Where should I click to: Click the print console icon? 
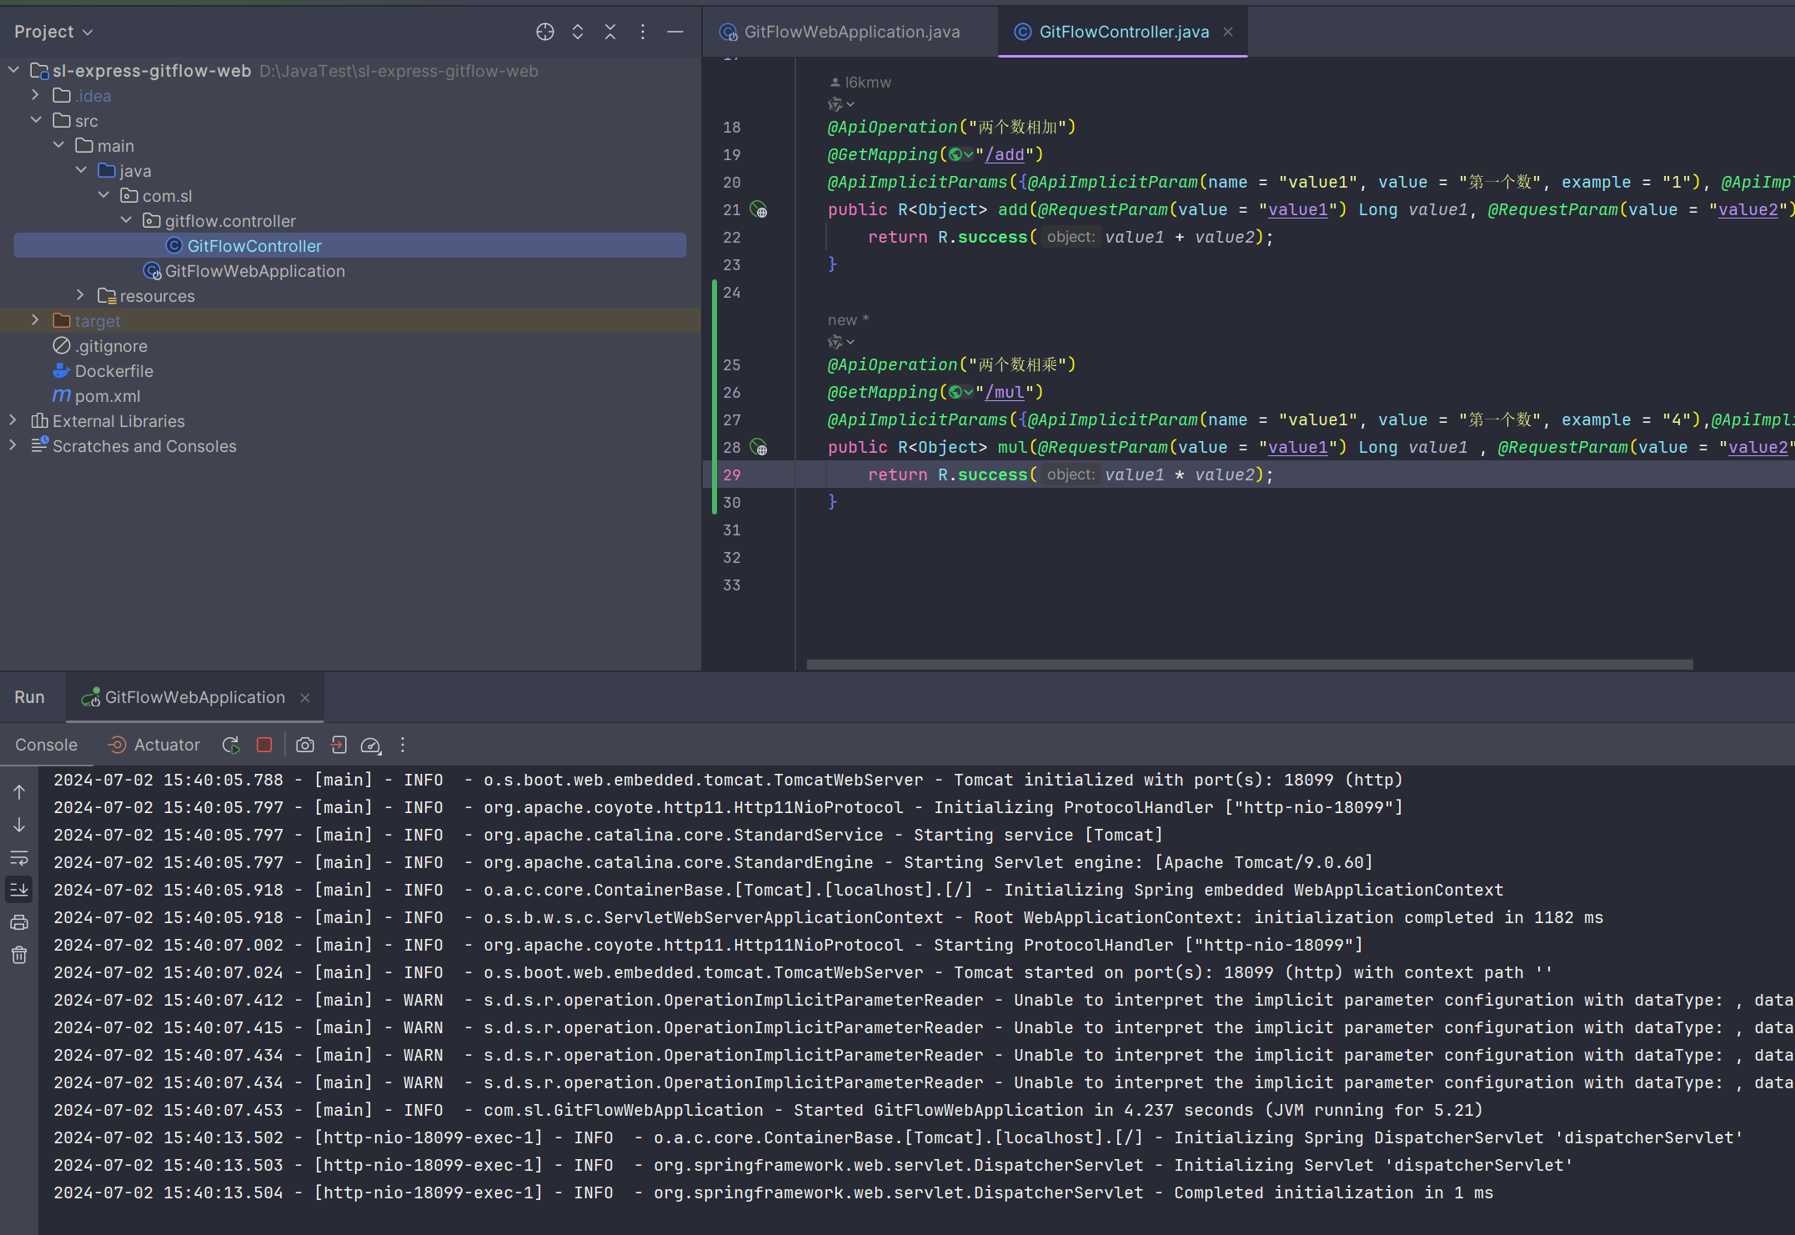[19, 922]
